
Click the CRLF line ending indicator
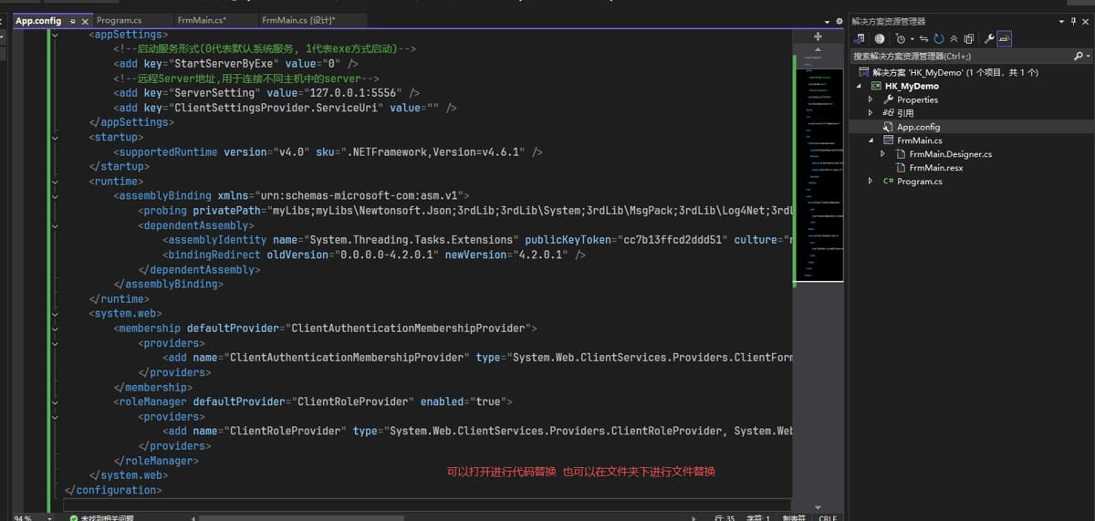click(828, 517)
